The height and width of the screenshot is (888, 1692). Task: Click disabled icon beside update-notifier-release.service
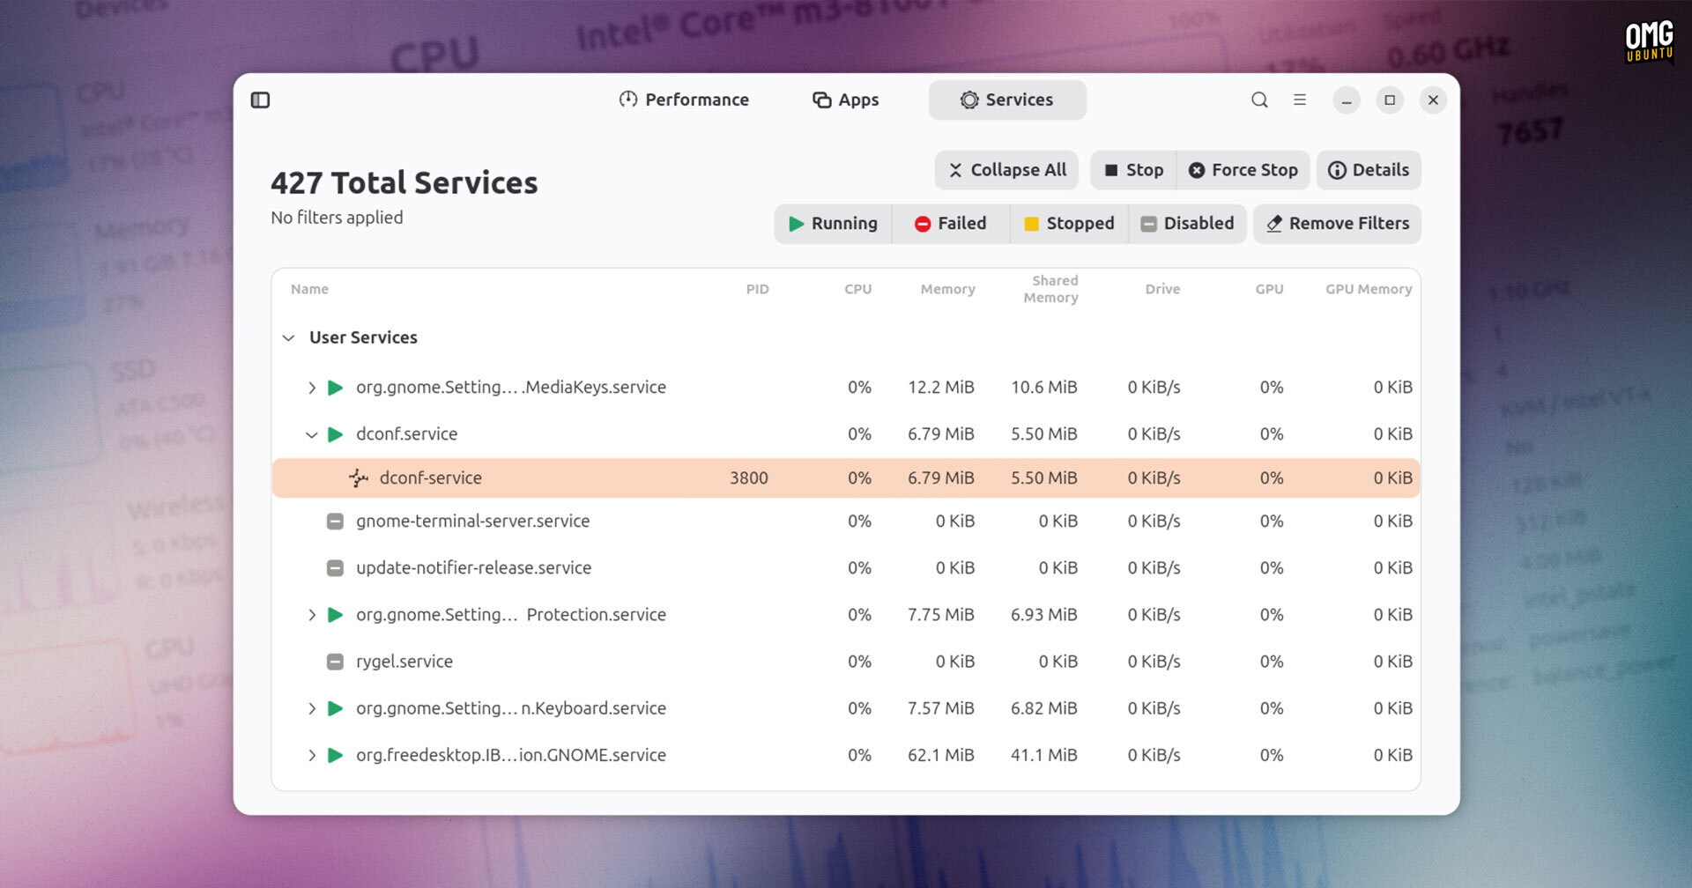(x=335, y=568)
